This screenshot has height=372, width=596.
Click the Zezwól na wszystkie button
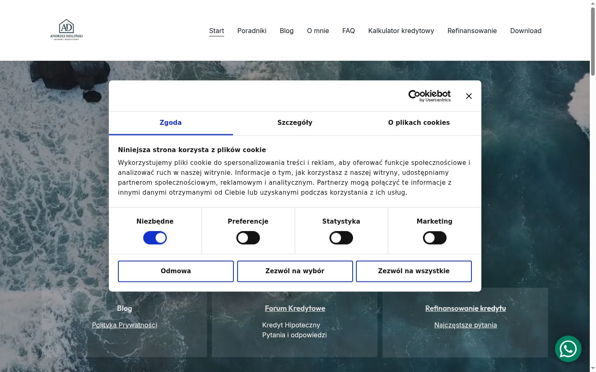[414, 271]
